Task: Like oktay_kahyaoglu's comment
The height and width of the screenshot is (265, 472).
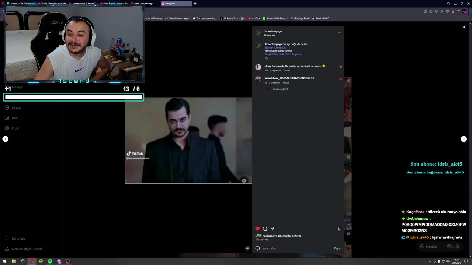Action: tap(340, 67)
